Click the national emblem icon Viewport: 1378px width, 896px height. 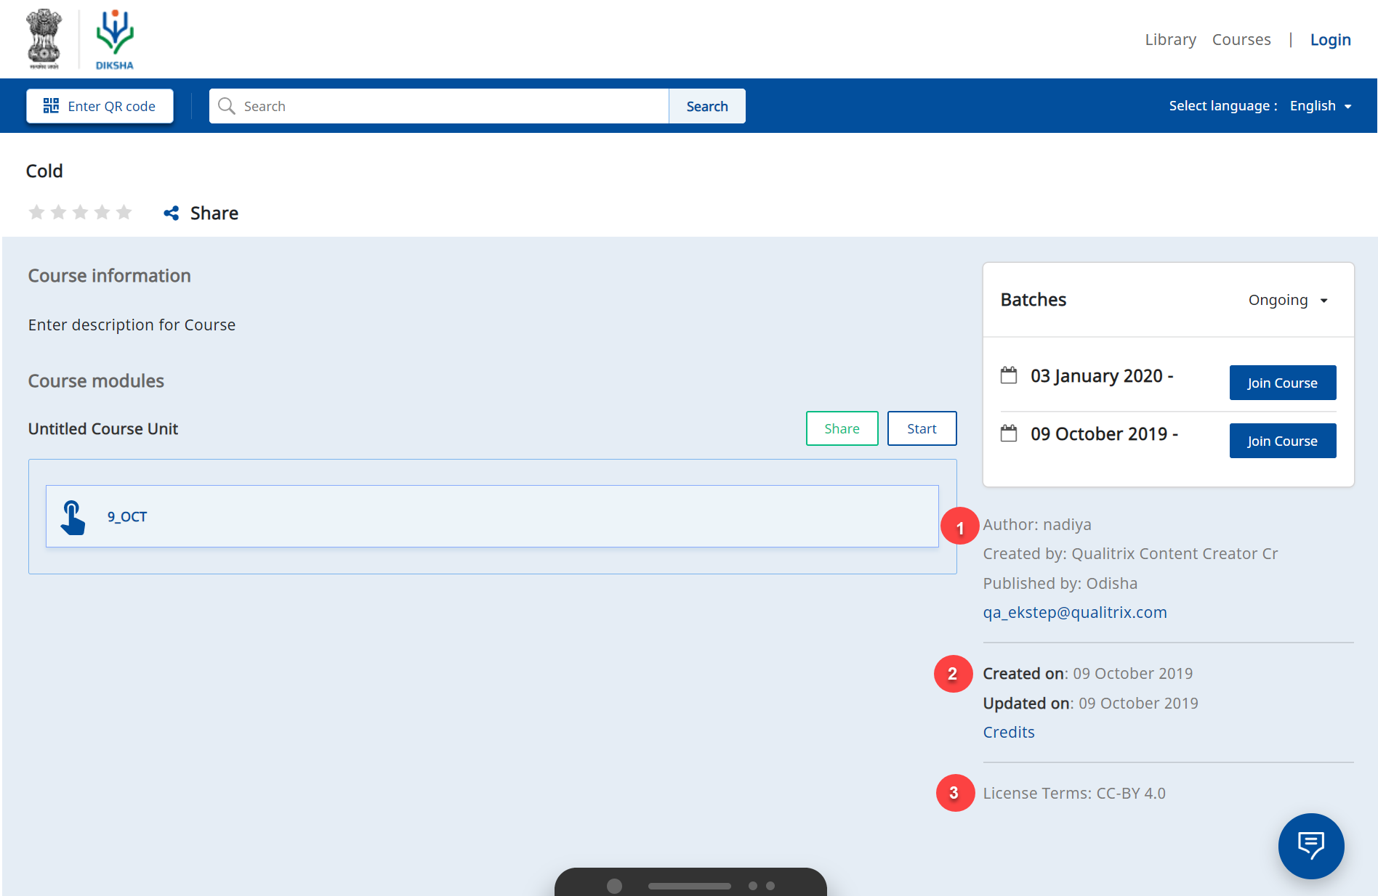coord(44,39)
